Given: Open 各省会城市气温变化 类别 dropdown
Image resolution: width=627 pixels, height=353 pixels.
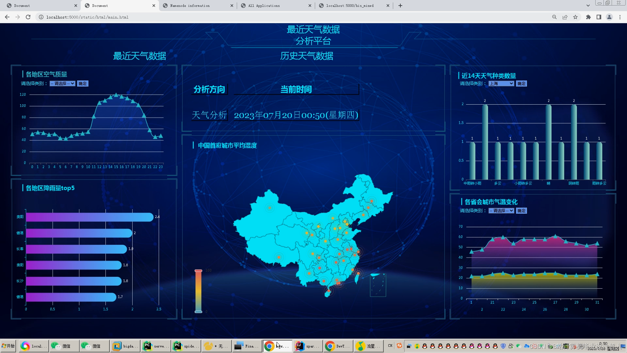Looking at the screenshot, I should click(x=501, y=210).
